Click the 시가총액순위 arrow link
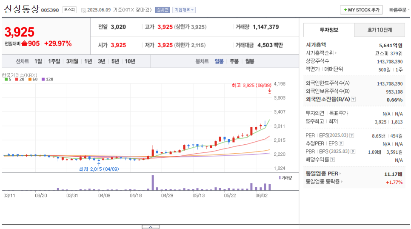The height and width of the screenshot is (229, 411). 321,53
